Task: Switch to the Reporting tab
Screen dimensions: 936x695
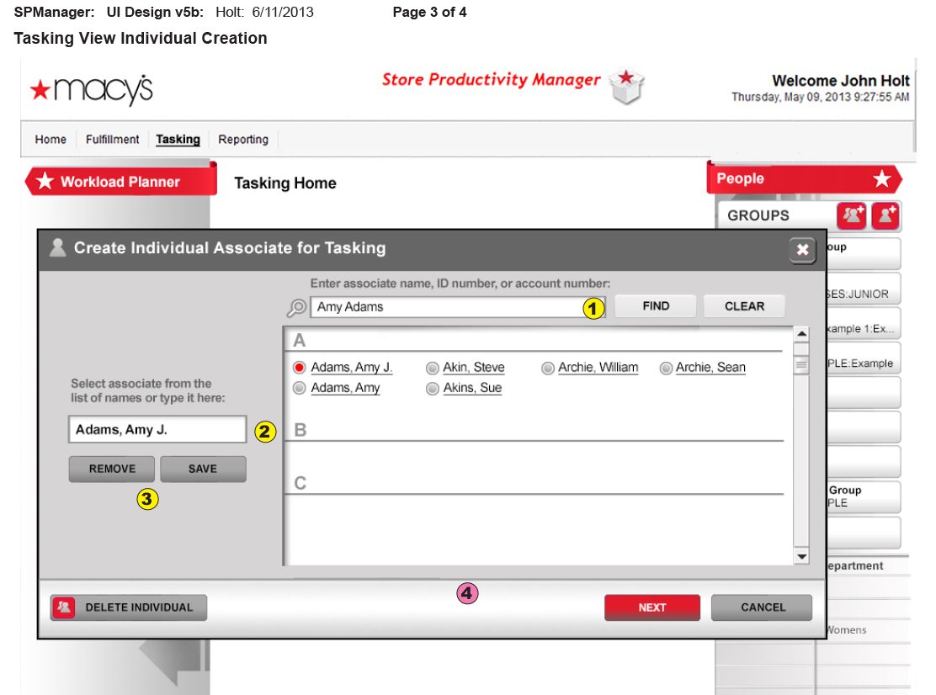Action: 243,140
